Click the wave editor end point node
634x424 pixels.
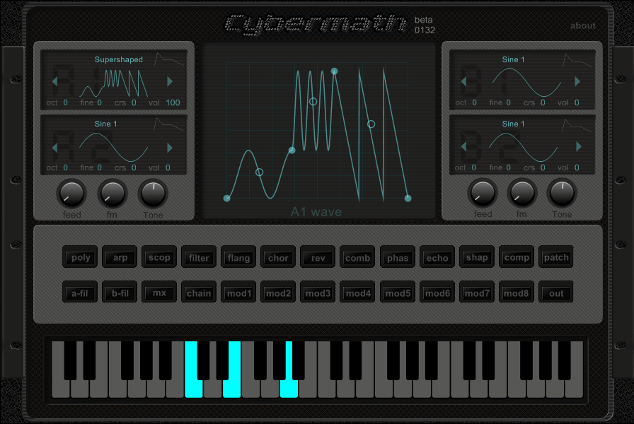pos(408,199)
